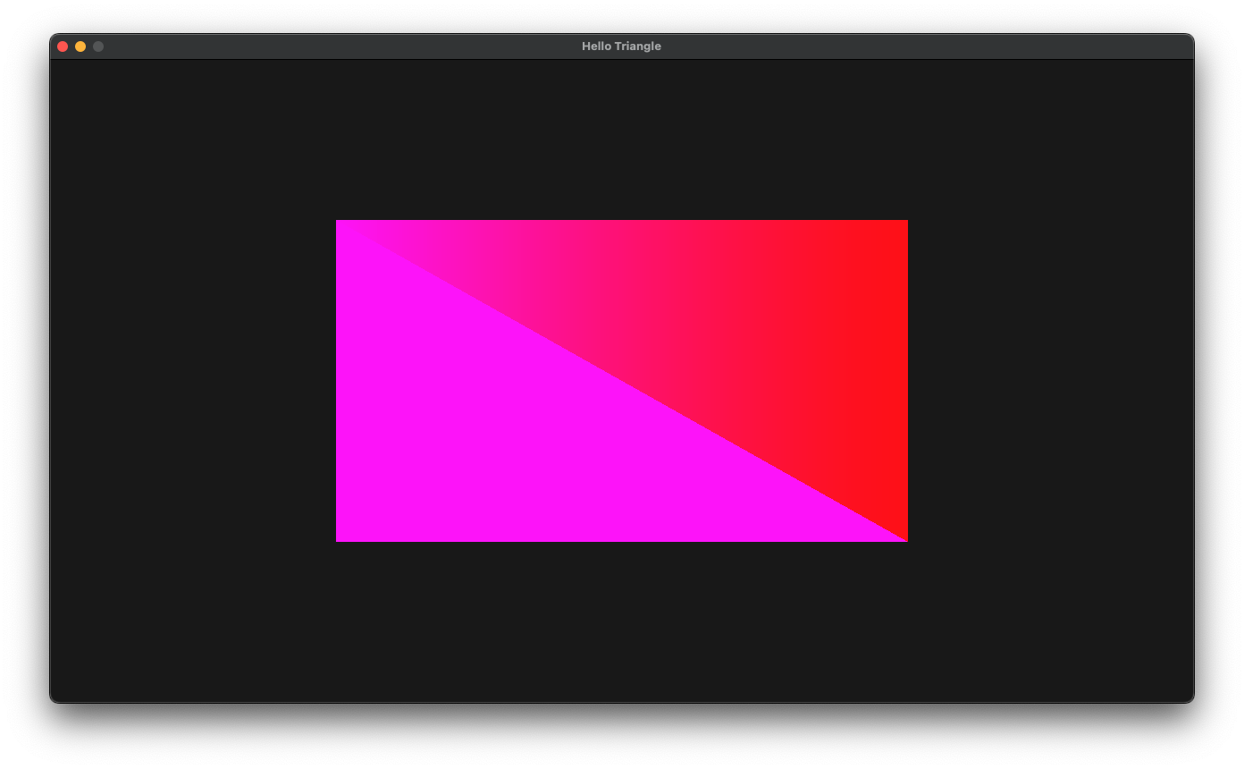1244x769 pixels.
Task: Minimize the Hello Triangle window
Action: click(x=80, y=46)
